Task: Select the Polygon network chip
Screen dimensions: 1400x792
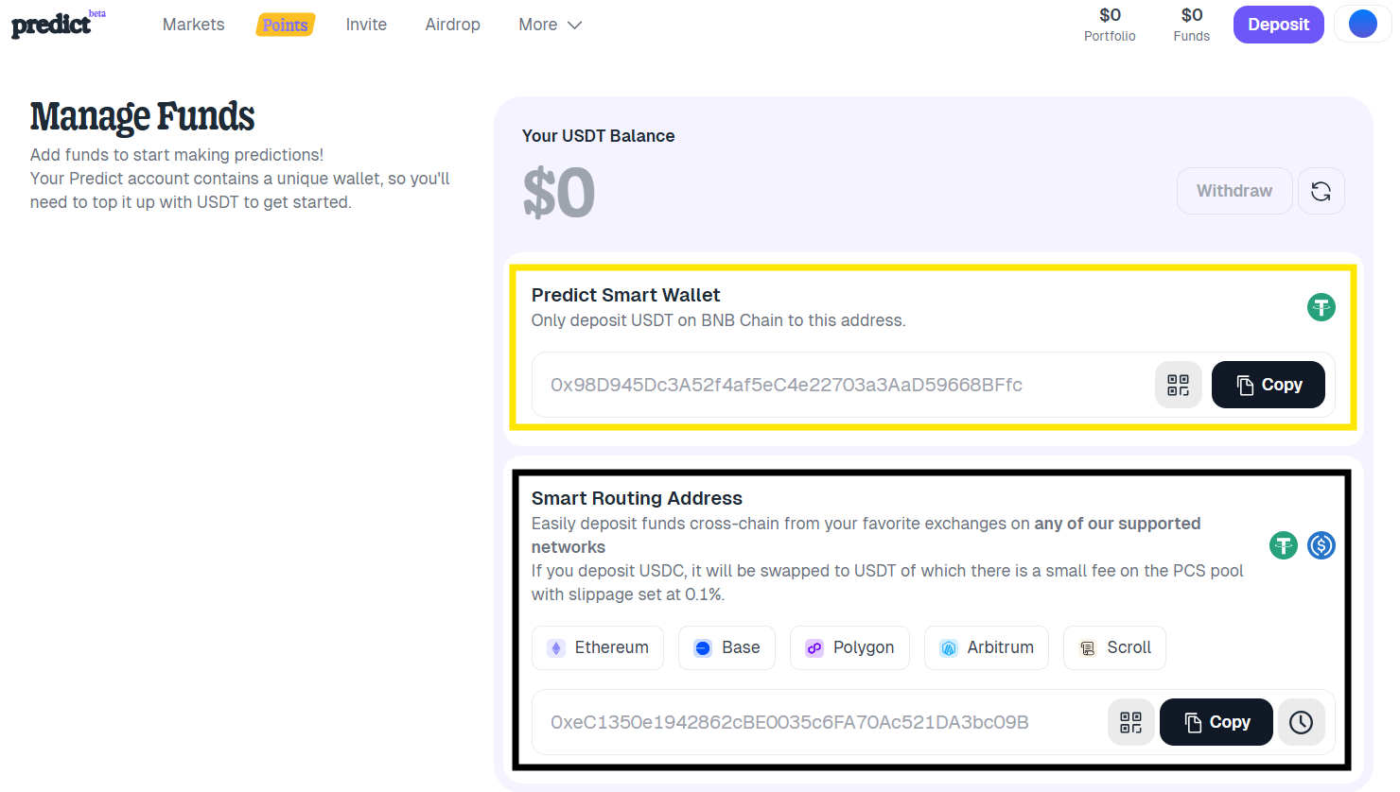Action: pyautogui.click(x=849, y=647)
